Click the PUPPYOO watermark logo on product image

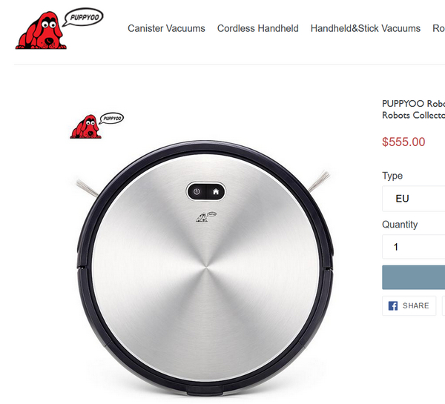[x=96, y=125]
